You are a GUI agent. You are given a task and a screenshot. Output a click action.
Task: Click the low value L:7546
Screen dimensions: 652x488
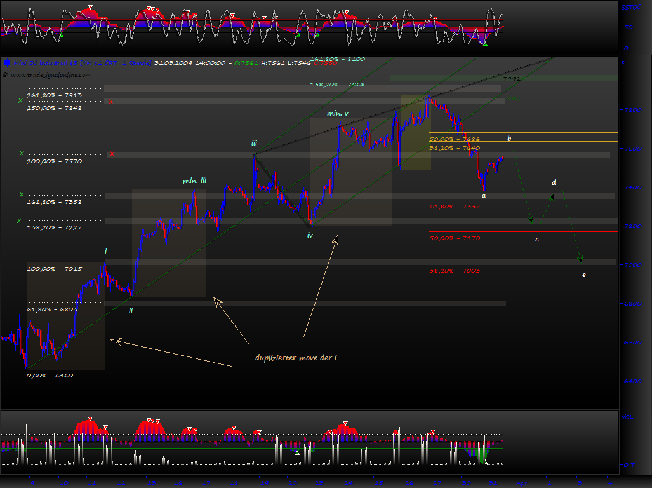(x=300, y=63)
